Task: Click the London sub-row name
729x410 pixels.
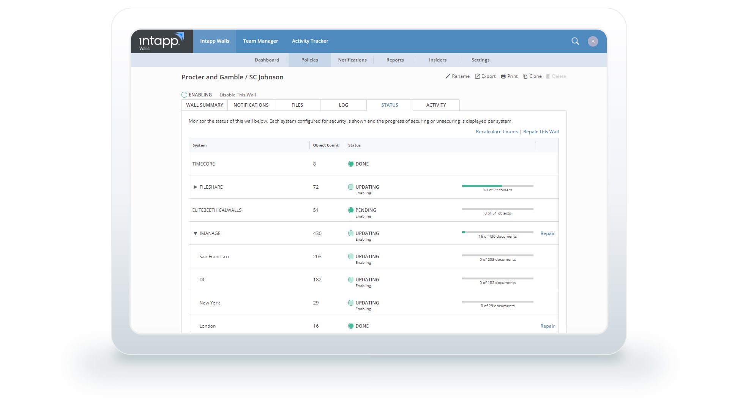Action: pos(207,326)
